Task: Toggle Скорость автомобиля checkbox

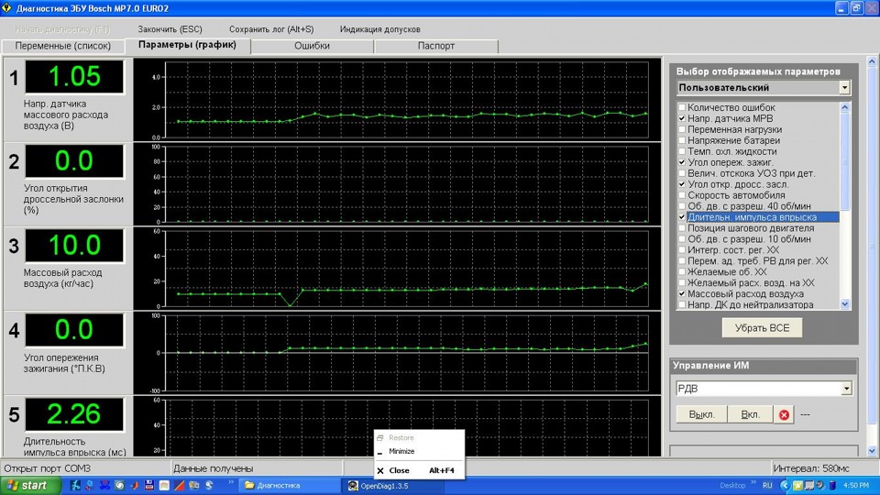Action: (682, 195)
